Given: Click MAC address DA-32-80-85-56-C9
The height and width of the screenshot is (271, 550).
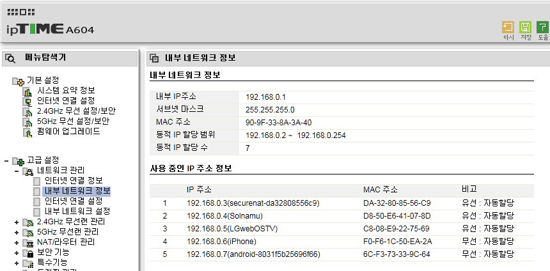Looking at the screenshot, I should click(397, 203).
